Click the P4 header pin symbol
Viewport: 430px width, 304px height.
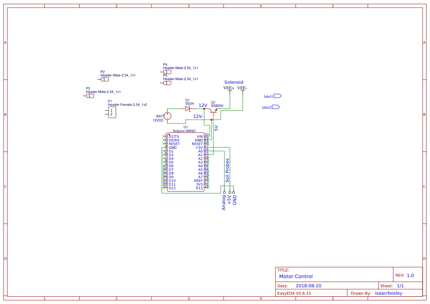pos(167,72)
